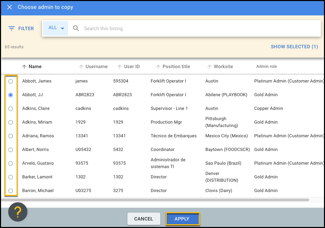Screen dimensions: 325x228
Task: Open the yellow question mark help button
Action: 18,212
